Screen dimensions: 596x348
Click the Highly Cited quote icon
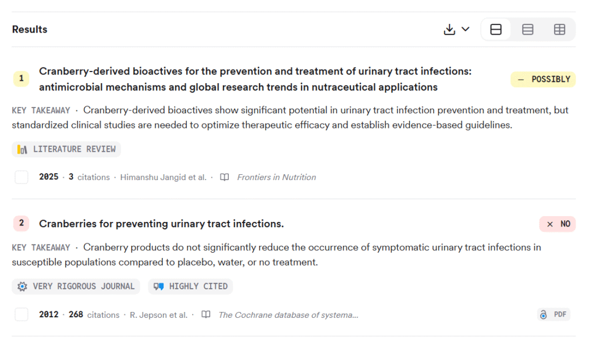tap(158, 286)
